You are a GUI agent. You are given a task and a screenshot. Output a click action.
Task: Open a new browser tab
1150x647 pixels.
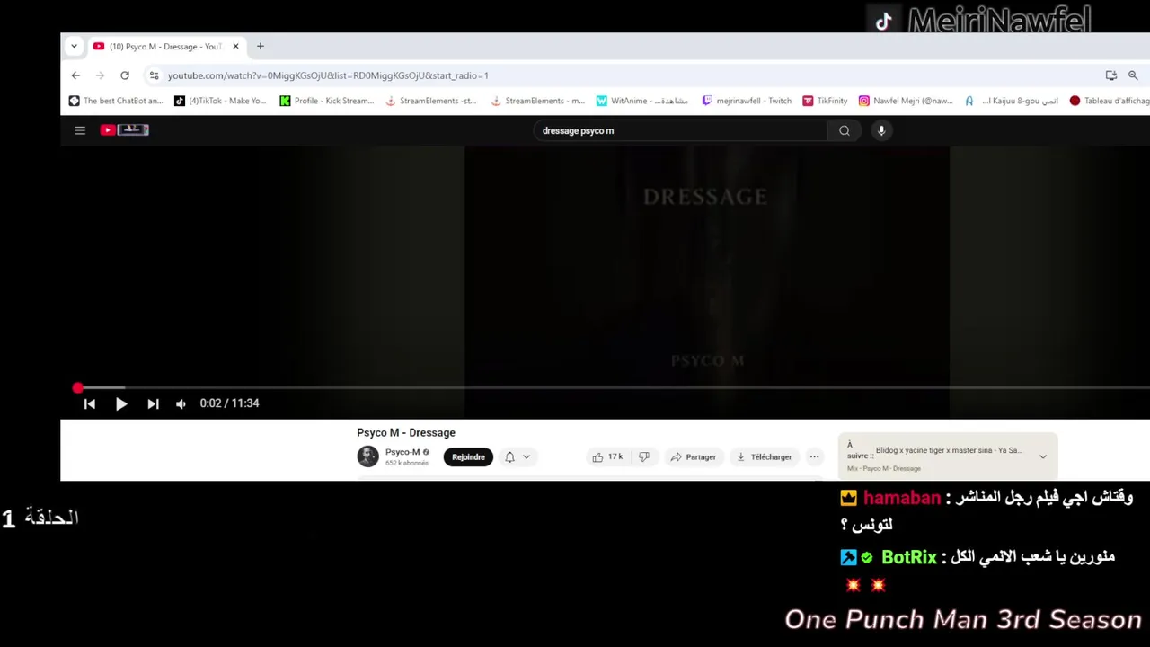click(x=261, y=46)
